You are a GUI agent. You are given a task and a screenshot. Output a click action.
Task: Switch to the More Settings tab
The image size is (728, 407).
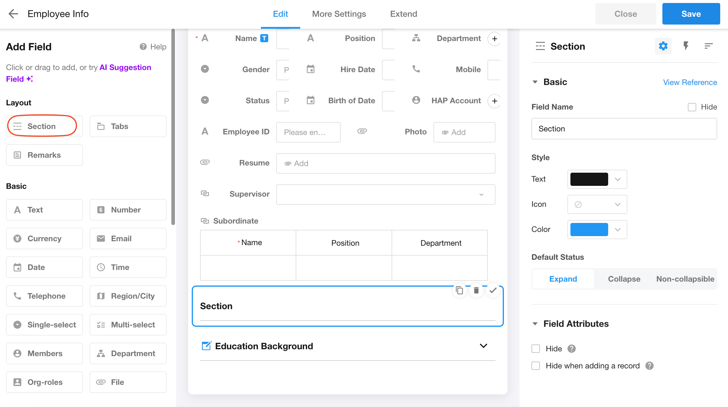click(339, 14)
